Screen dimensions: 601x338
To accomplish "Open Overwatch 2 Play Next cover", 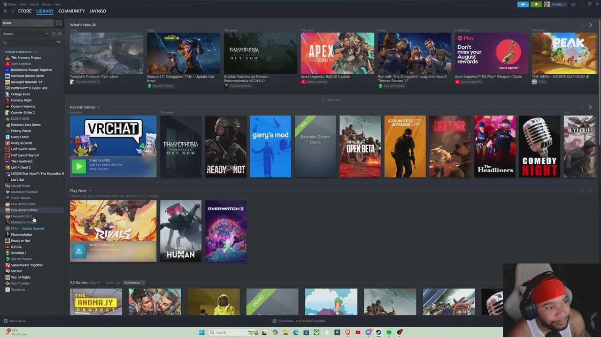I will [x=225, y=231].
